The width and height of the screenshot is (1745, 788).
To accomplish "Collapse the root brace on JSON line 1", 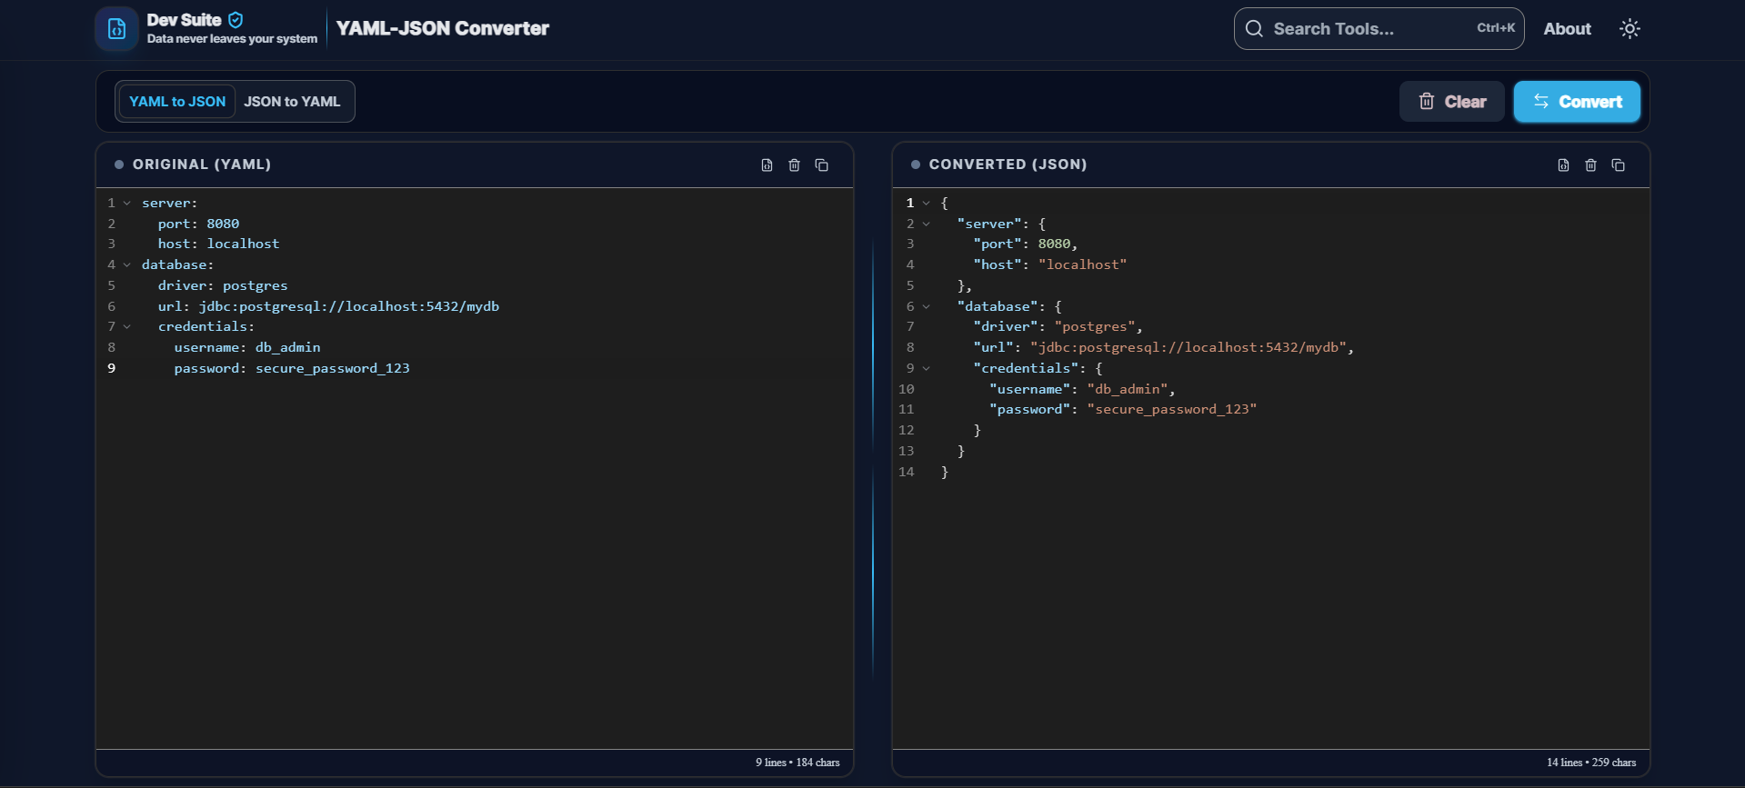I will tap(926, 203).
